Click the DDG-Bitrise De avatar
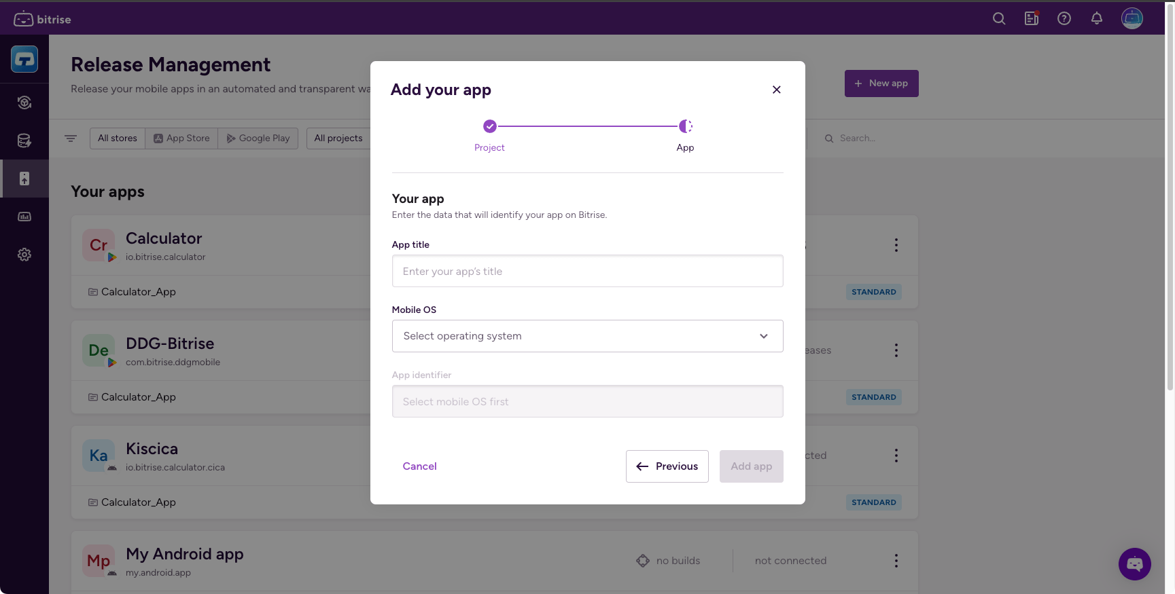 coord(99,350)
